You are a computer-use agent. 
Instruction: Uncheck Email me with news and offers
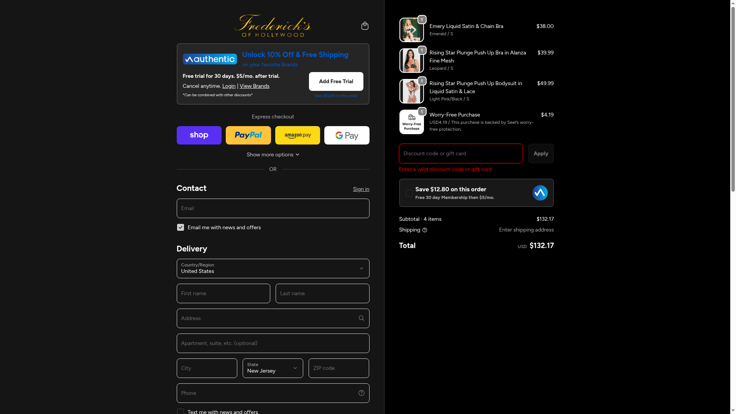coord(180,227)
